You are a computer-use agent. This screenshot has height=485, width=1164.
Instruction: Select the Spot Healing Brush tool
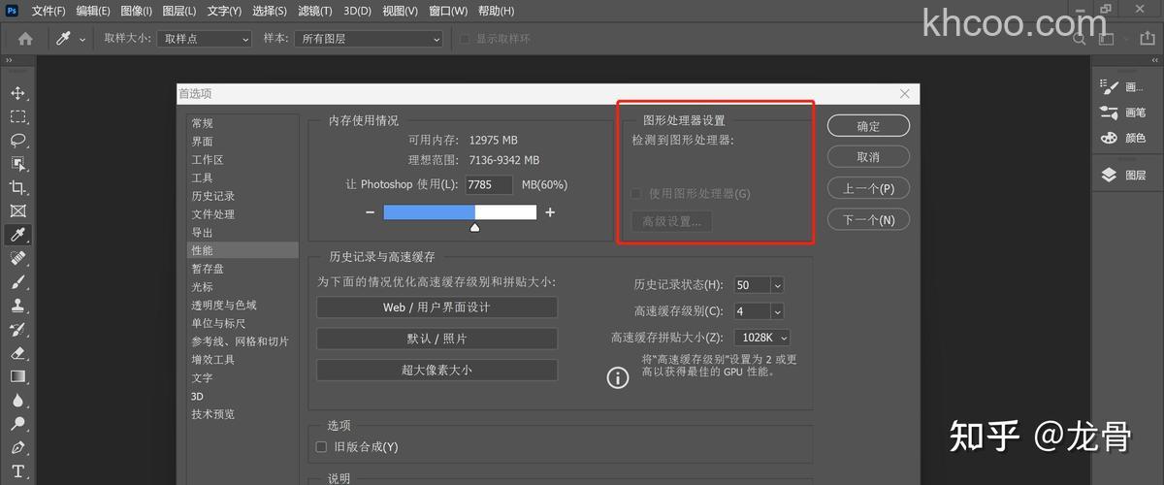(17, 258)
